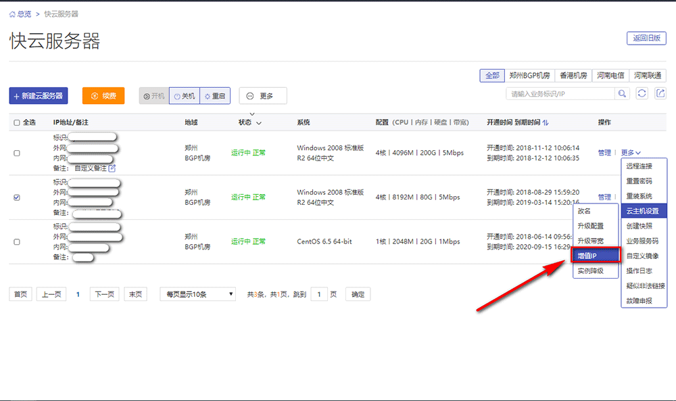Uncheck the second server row's checkbox
The image size is (676, 401).
pyautogui.click(x=17, y=197)
